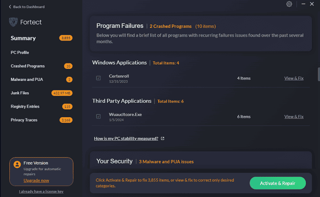320x197 pixels.
Task: Click View & Fix for Certenroll
Action: pos(294,78)
